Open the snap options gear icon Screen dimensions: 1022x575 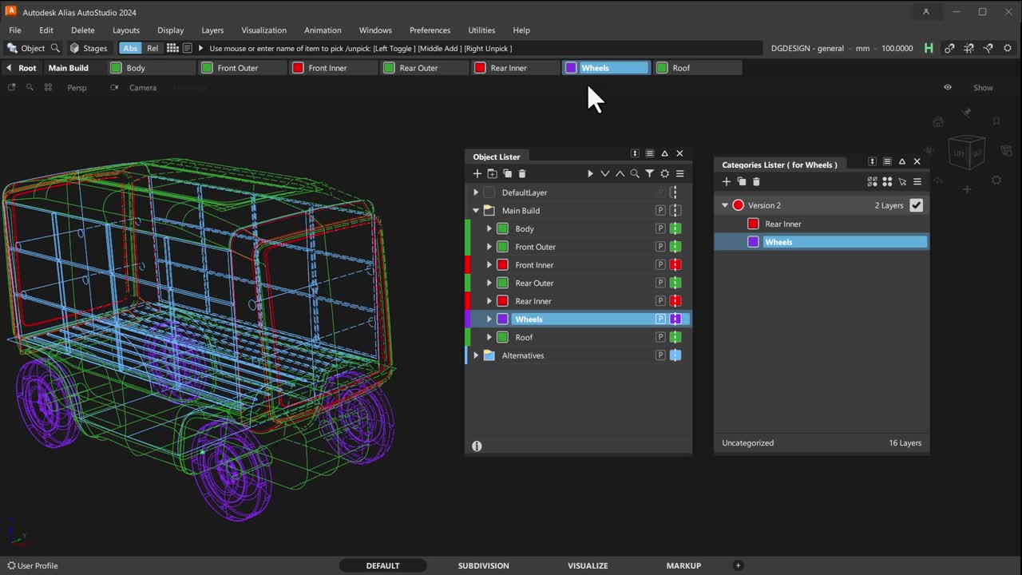coord(1006,48)
